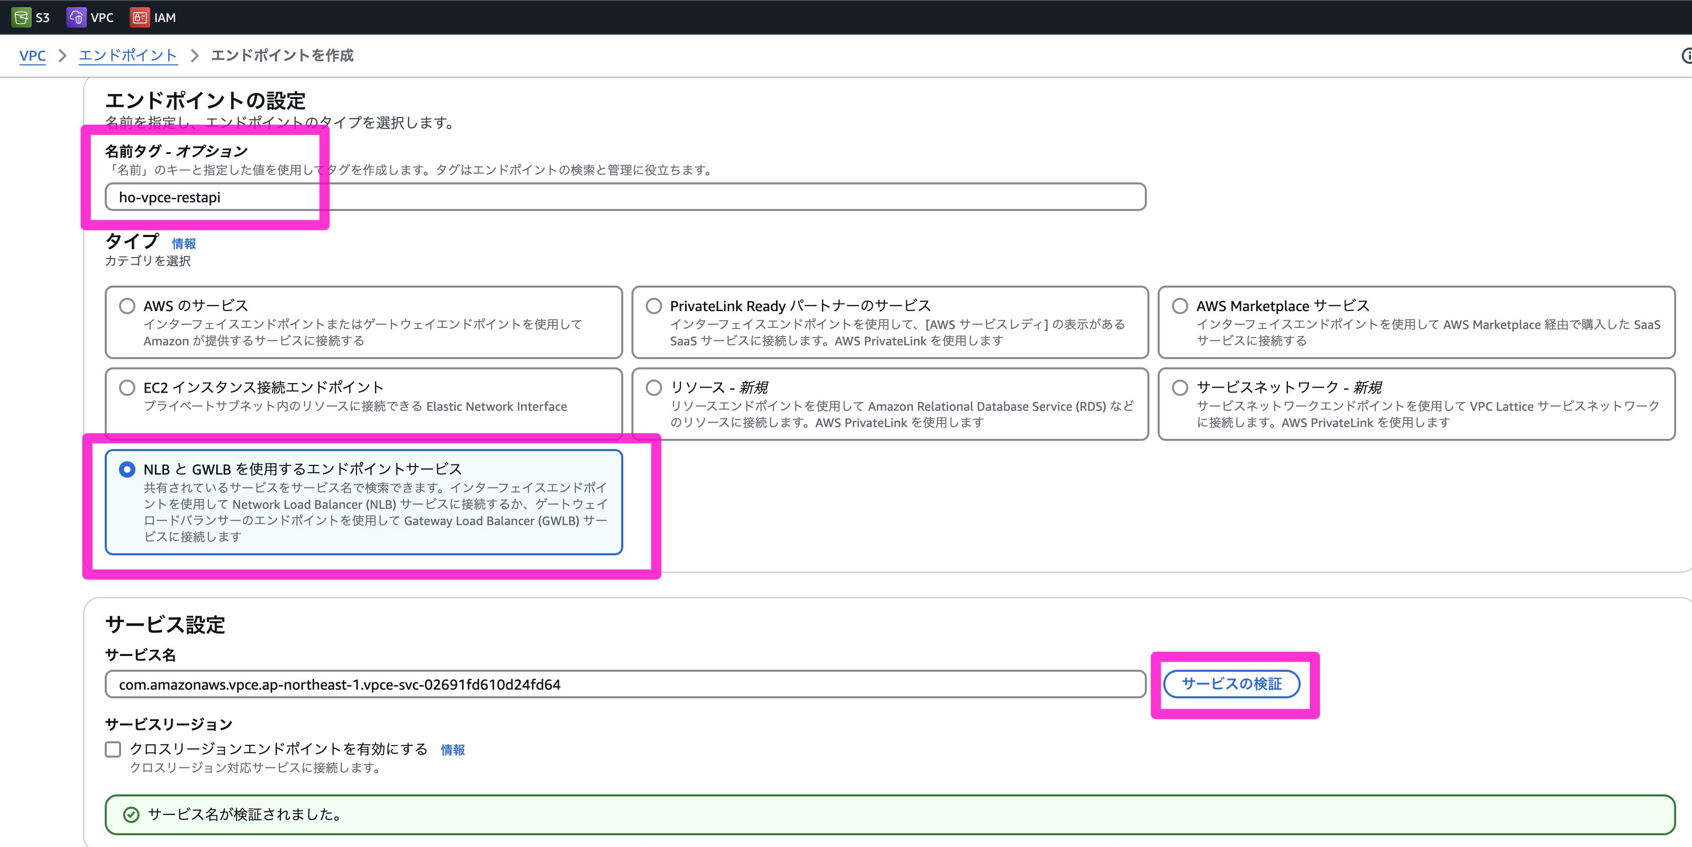Open the 情報 link next to タイプ
This screenshot has height=847, width=1692.
(x=184, y=244)
